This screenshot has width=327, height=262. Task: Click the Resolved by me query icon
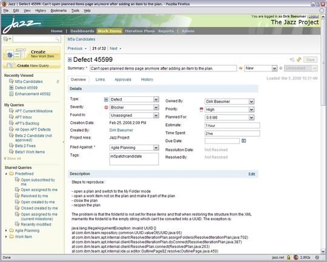[18, 195]
